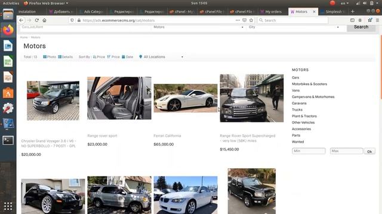Launch Firefox from the dock

pos(8,30)
